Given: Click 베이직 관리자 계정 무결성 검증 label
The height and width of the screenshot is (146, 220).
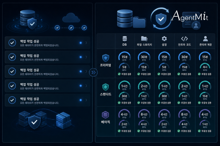Looking at the screenshot, I should pyautogui.click(x=206, y=131).
